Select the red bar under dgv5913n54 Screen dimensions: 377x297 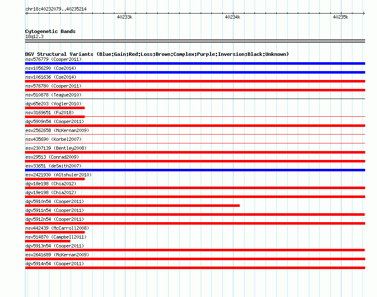[195, 250]
